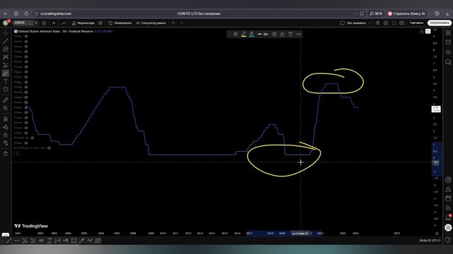453x254 pixels.
Task: Select the highlighted brush drawing tool
Action: pyautogui.click(x=6, y=73)
